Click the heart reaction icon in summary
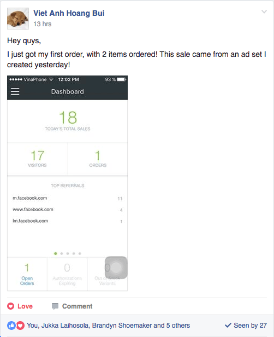Screen dimensions: 274x337 click(x=20, y=326)
